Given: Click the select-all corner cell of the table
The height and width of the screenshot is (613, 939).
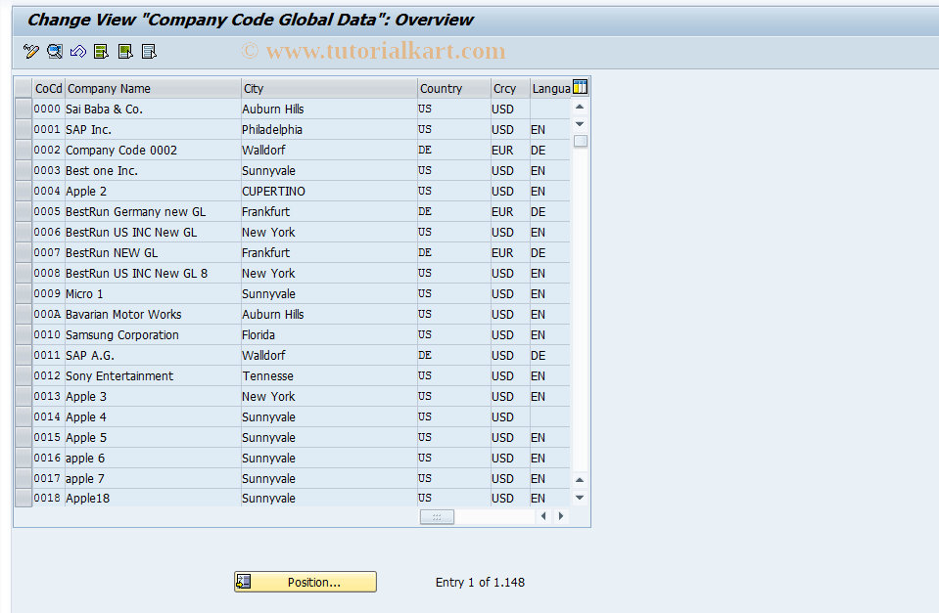Looking at the screenshot, I should coord(23,88).
